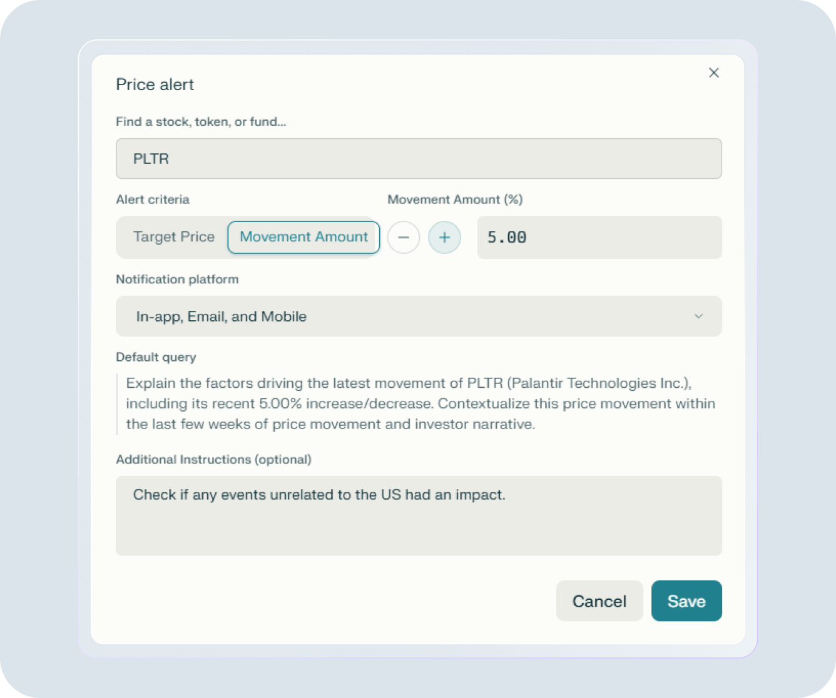Click Save to create the price alert

pyautogui.click(x=686, y=600)
